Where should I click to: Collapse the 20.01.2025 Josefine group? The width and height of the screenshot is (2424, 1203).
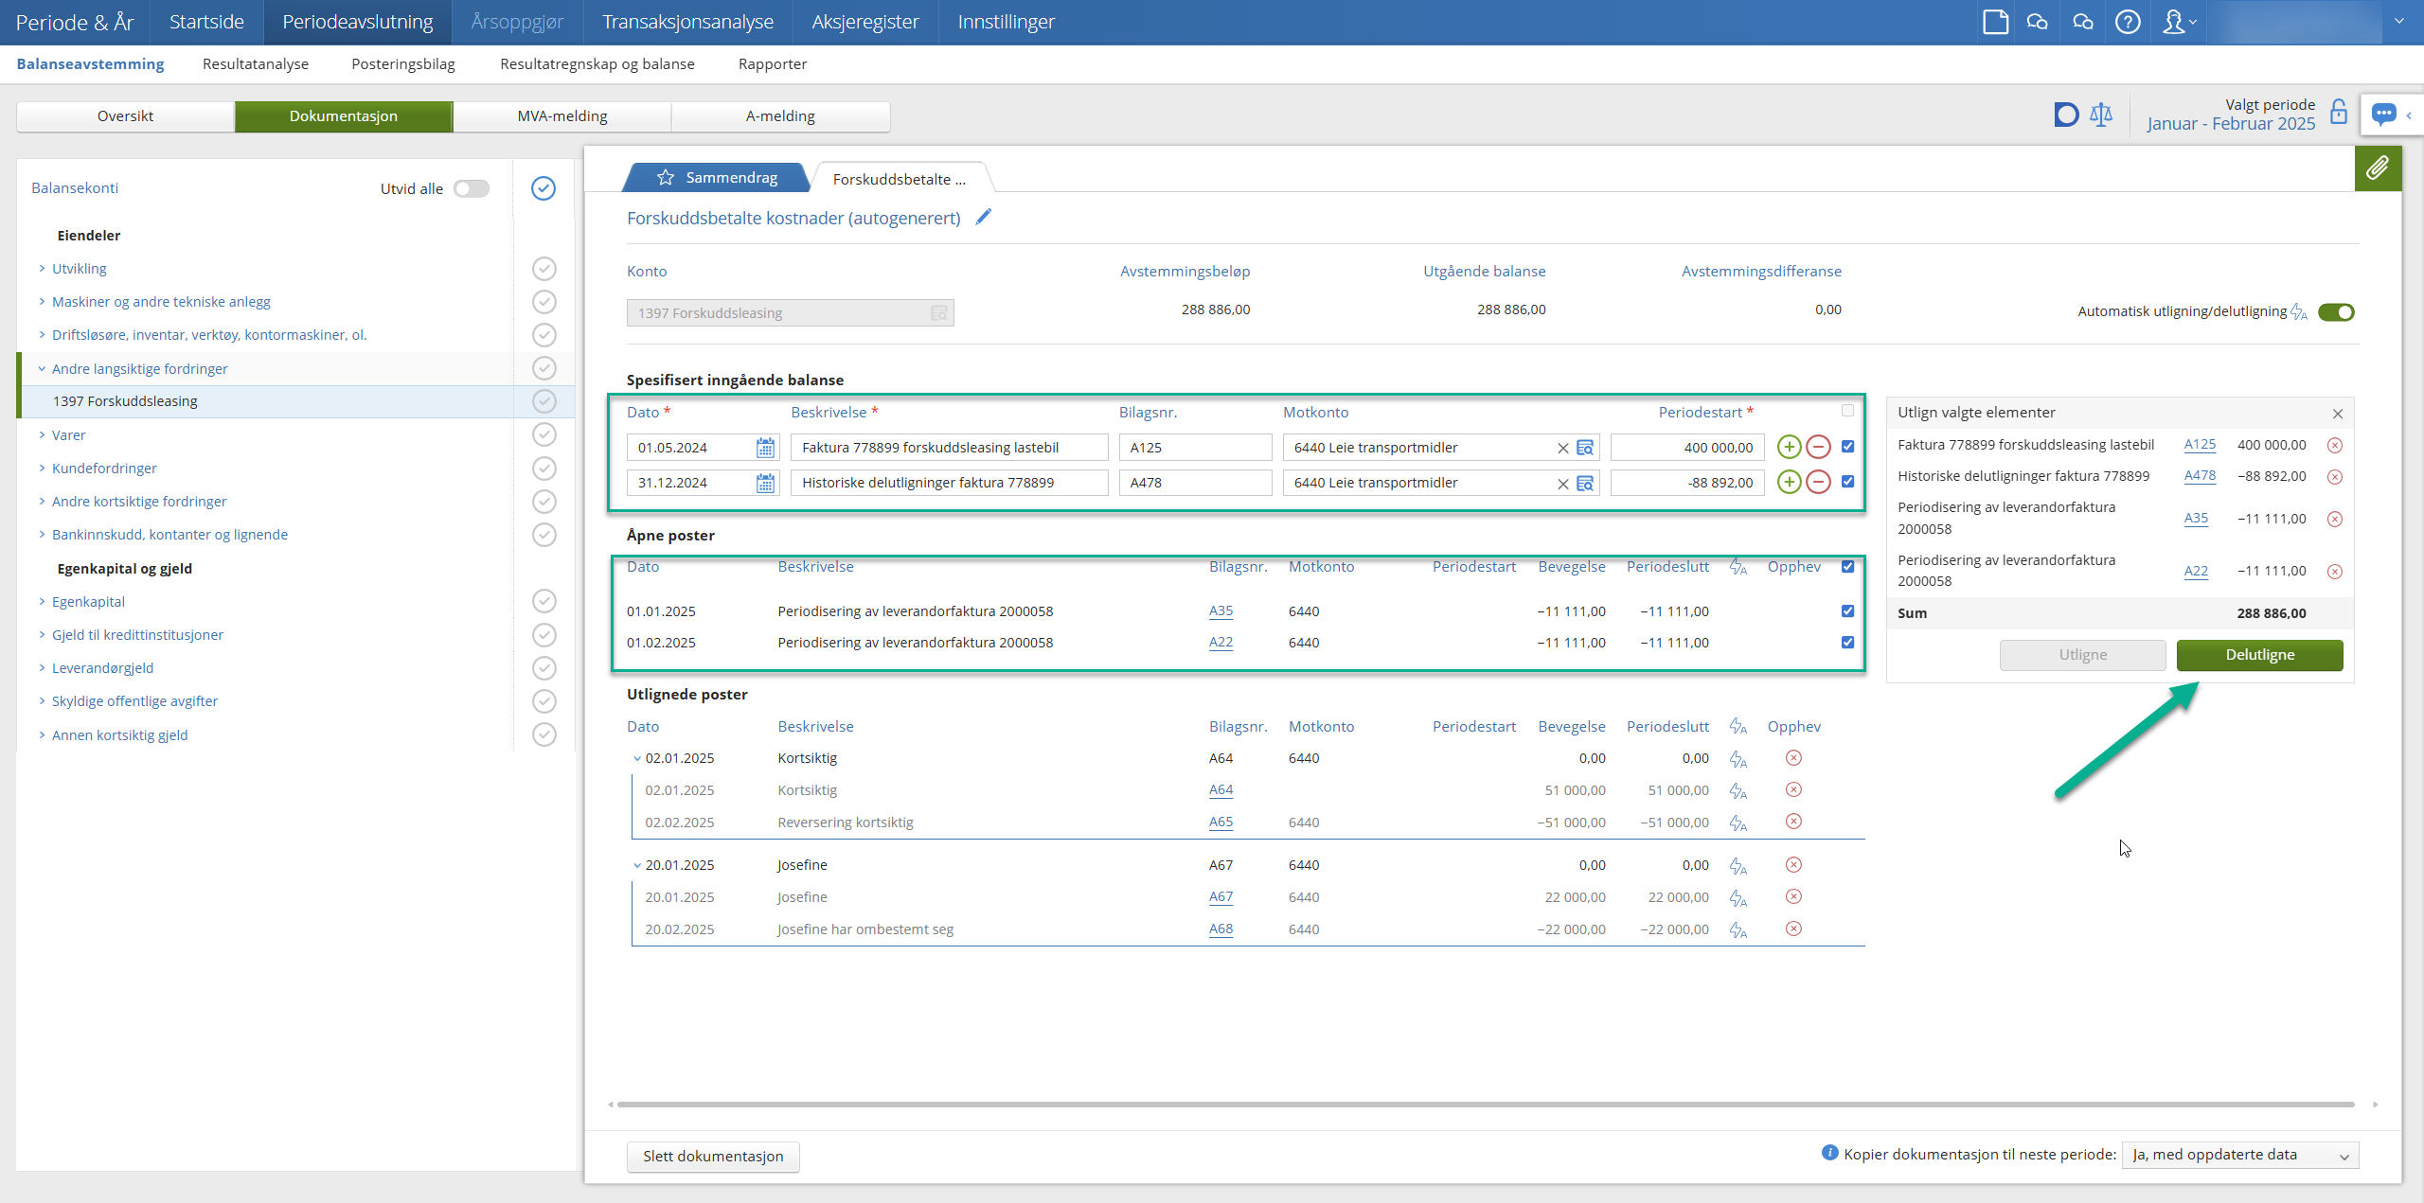[x=636, y=865]
